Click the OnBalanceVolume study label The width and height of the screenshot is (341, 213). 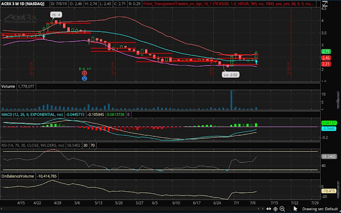18,176
